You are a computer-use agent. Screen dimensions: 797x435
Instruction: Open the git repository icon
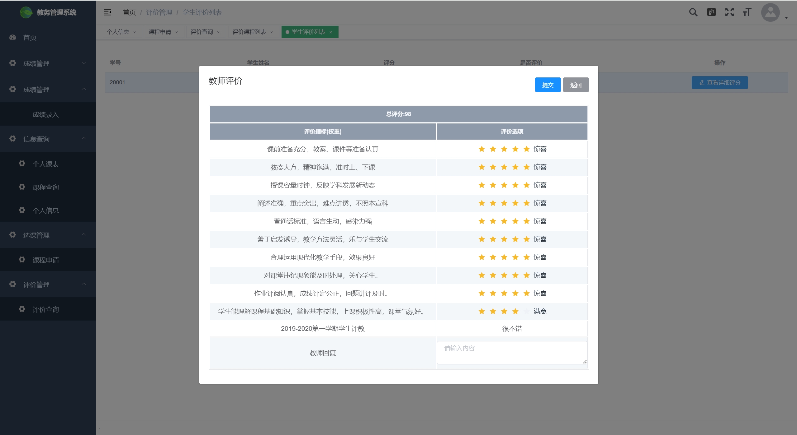[x=711, y=12]
